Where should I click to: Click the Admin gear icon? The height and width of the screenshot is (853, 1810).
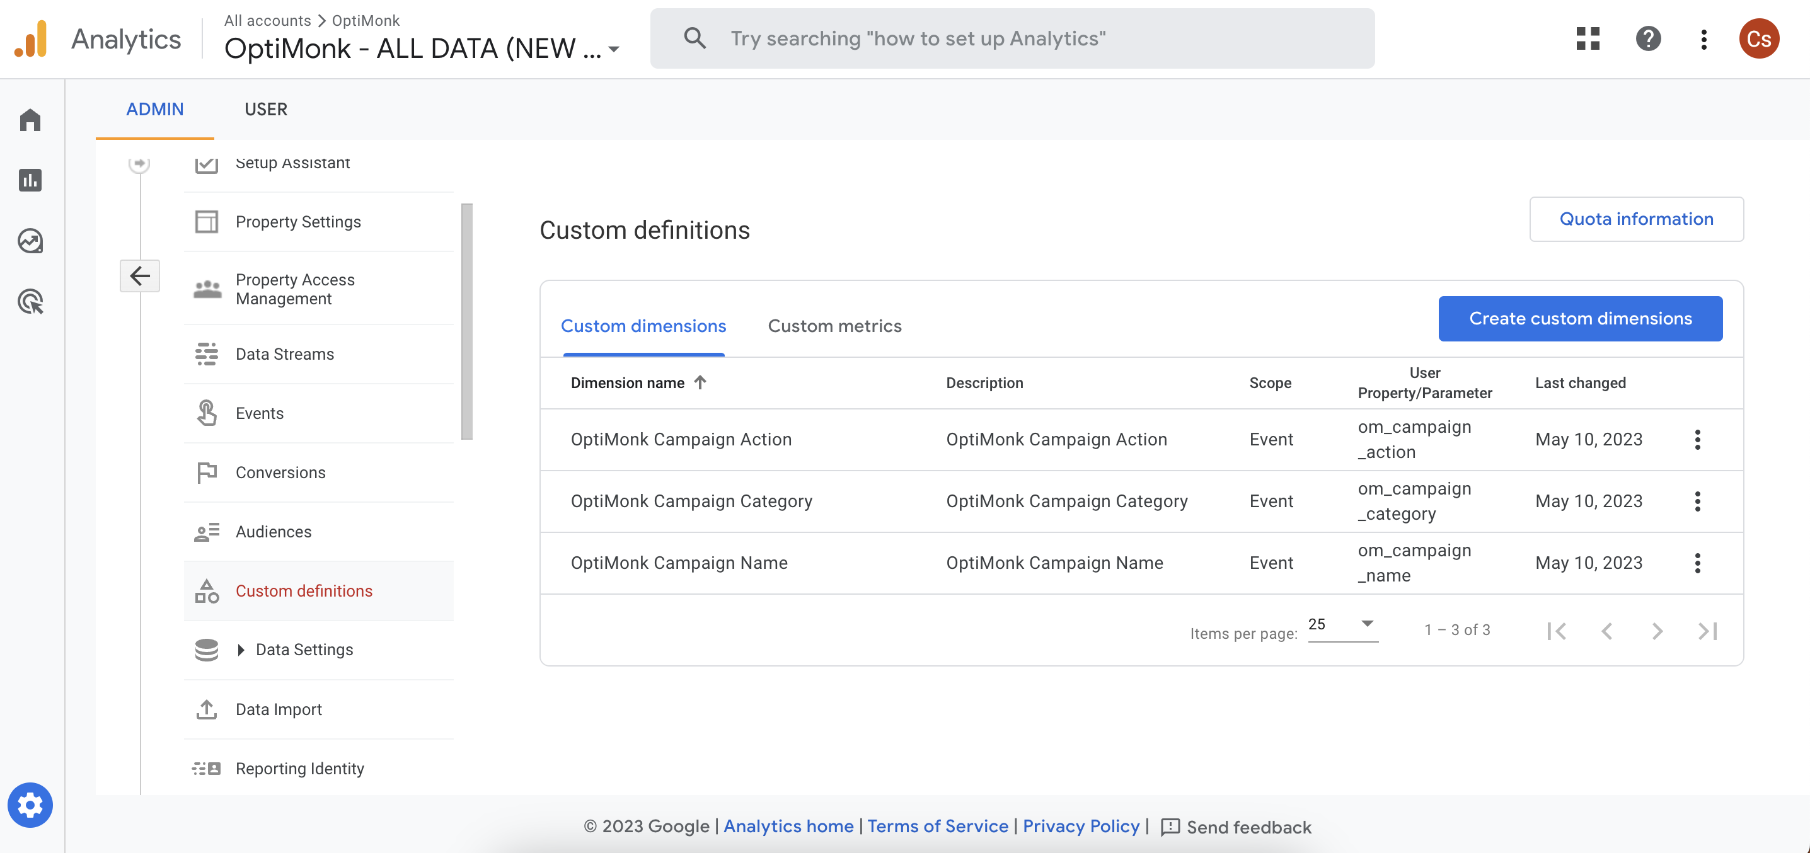tap(30, 804)
